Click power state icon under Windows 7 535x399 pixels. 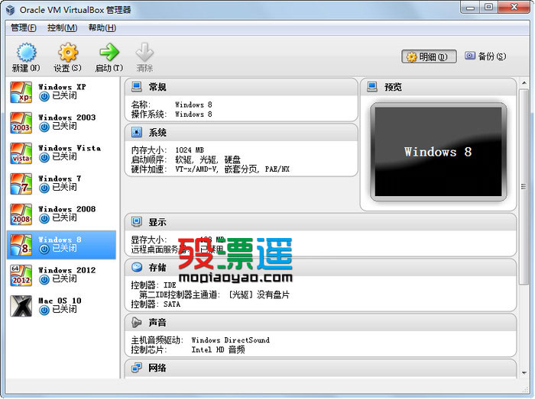(44, 188)
